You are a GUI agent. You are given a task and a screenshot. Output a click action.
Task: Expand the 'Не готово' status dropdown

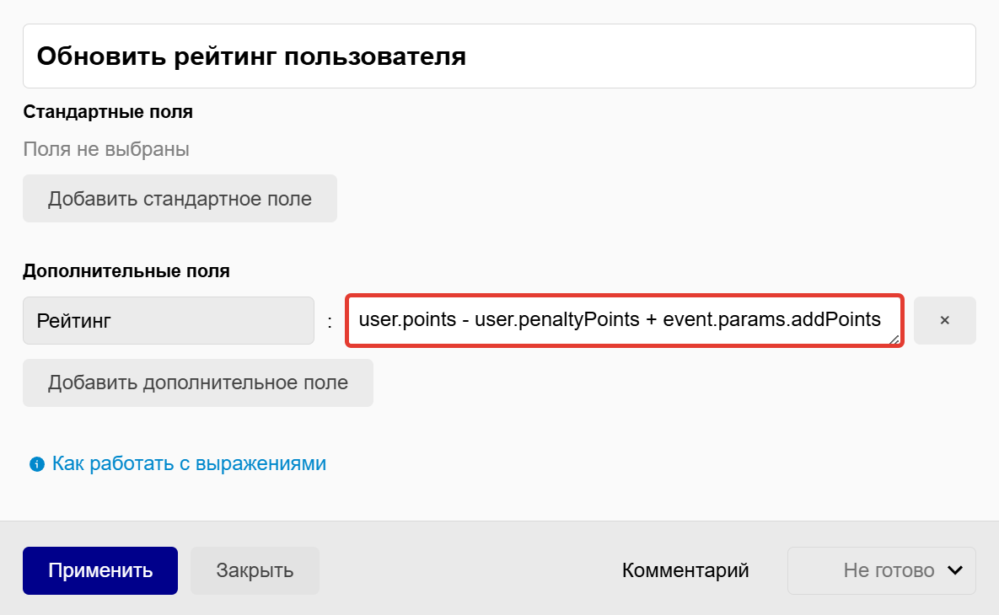click(881, 570)
